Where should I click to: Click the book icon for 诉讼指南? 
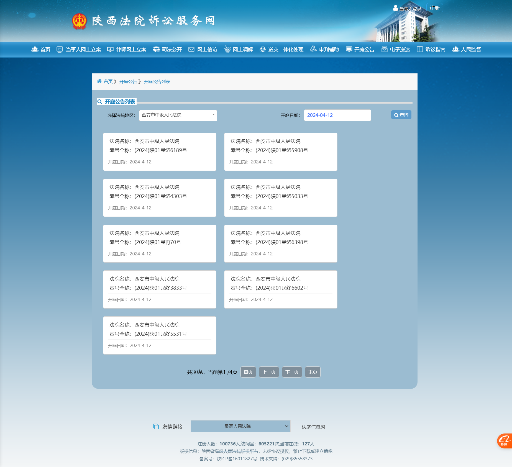420,49
